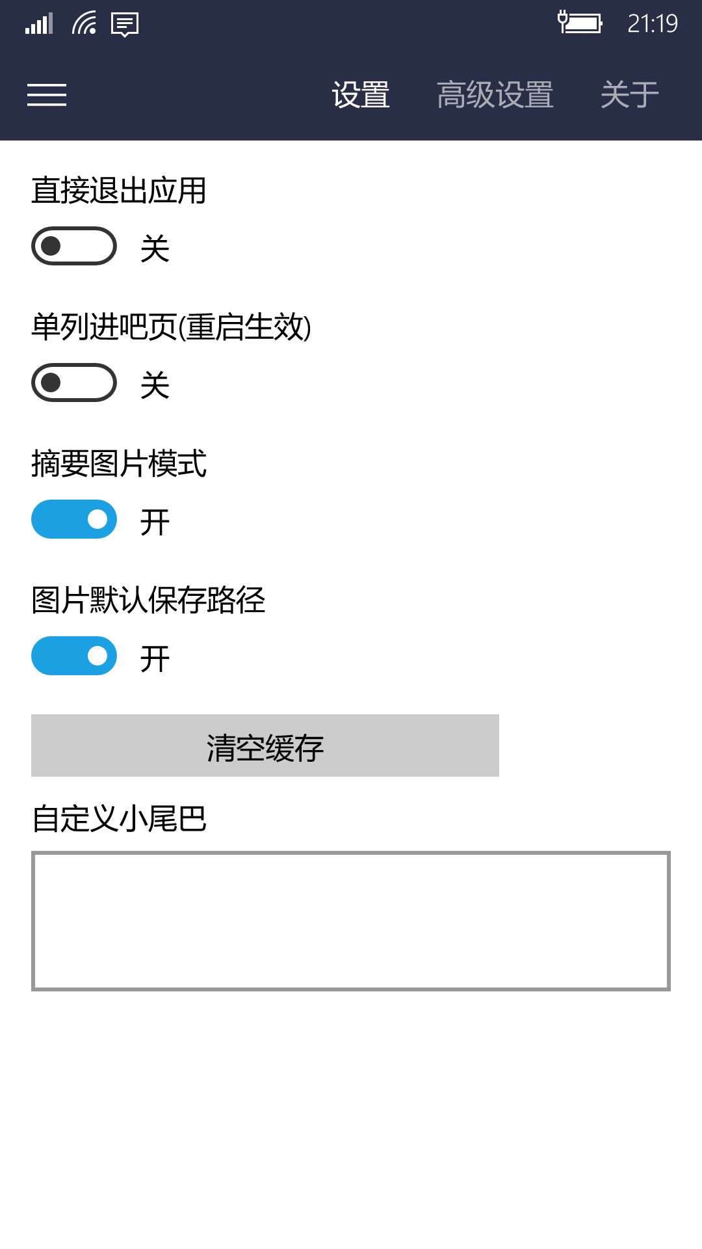The width and height of the screenshot is (702, 1249).
Task: Go to the 关于 tab
Action: [629, 95]
